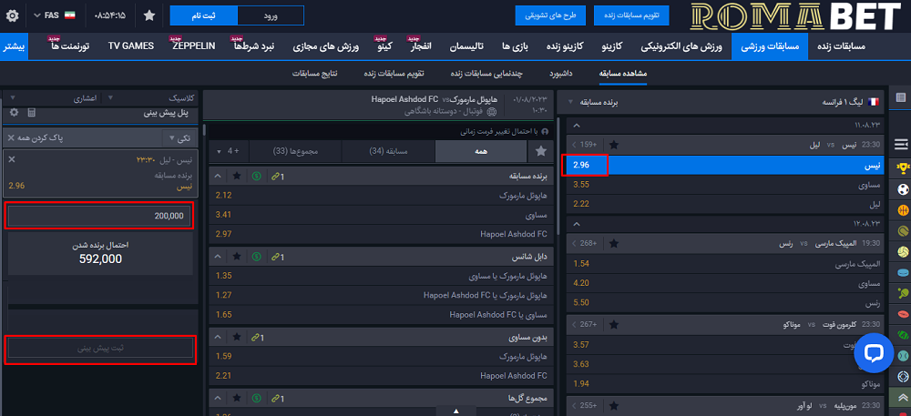Click the sidebar hamburger list icon
The height and width of the screenshot is (416, 911).
(x=901, y=143)
